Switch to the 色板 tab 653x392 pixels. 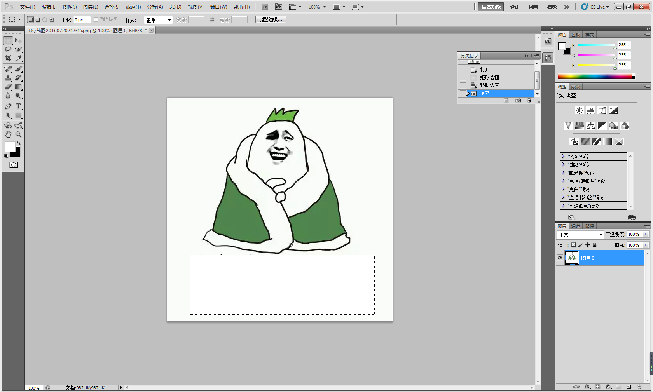[x=576, y=35]
